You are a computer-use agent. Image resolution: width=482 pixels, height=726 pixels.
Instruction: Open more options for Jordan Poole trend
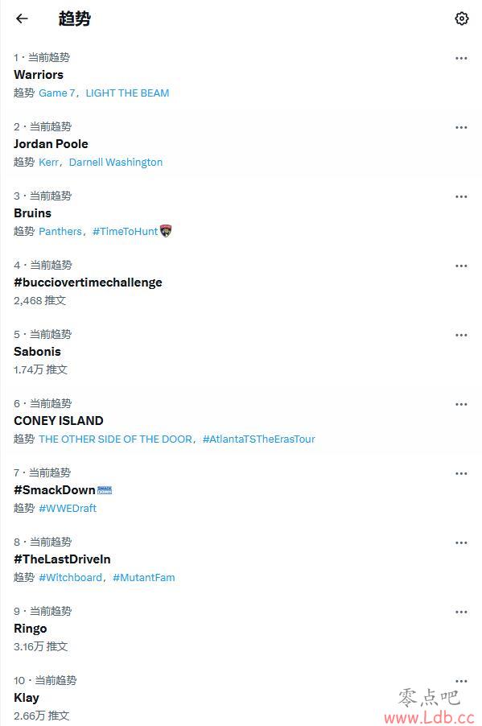click(461, 127)
